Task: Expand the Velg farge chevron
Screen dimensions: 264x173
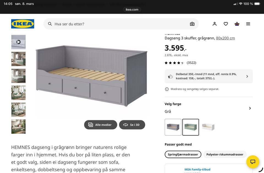Action: click(250, 108)
